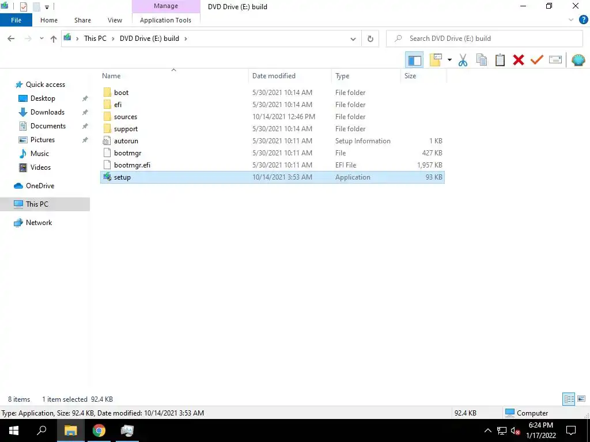Click the Properties quick access icon in title bar
The image size is (590, 442).
point(23,7)
